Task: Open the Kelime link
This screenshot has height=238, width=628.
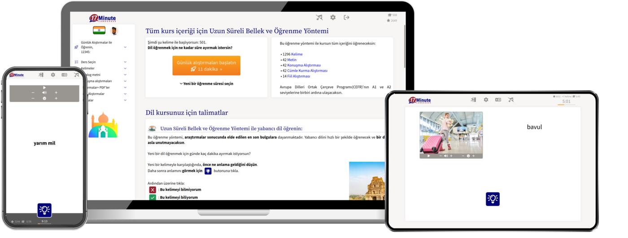Action: pyautogui.click(x=297, y=54)
